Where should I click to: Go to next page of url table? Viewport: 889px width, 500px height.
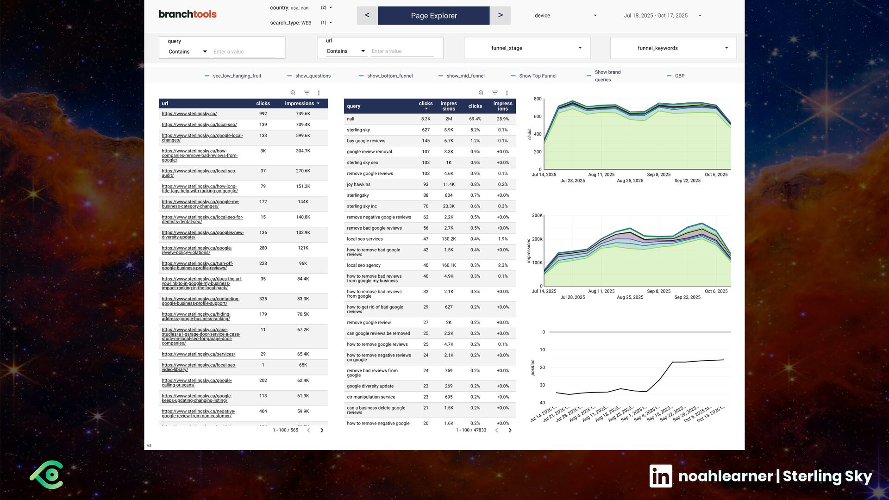coord(322,430)
